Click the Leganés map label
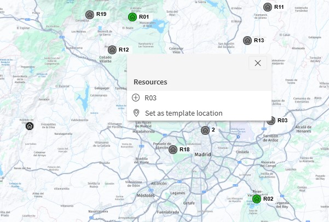Viewport: 329px width, 222px height. 177,193
